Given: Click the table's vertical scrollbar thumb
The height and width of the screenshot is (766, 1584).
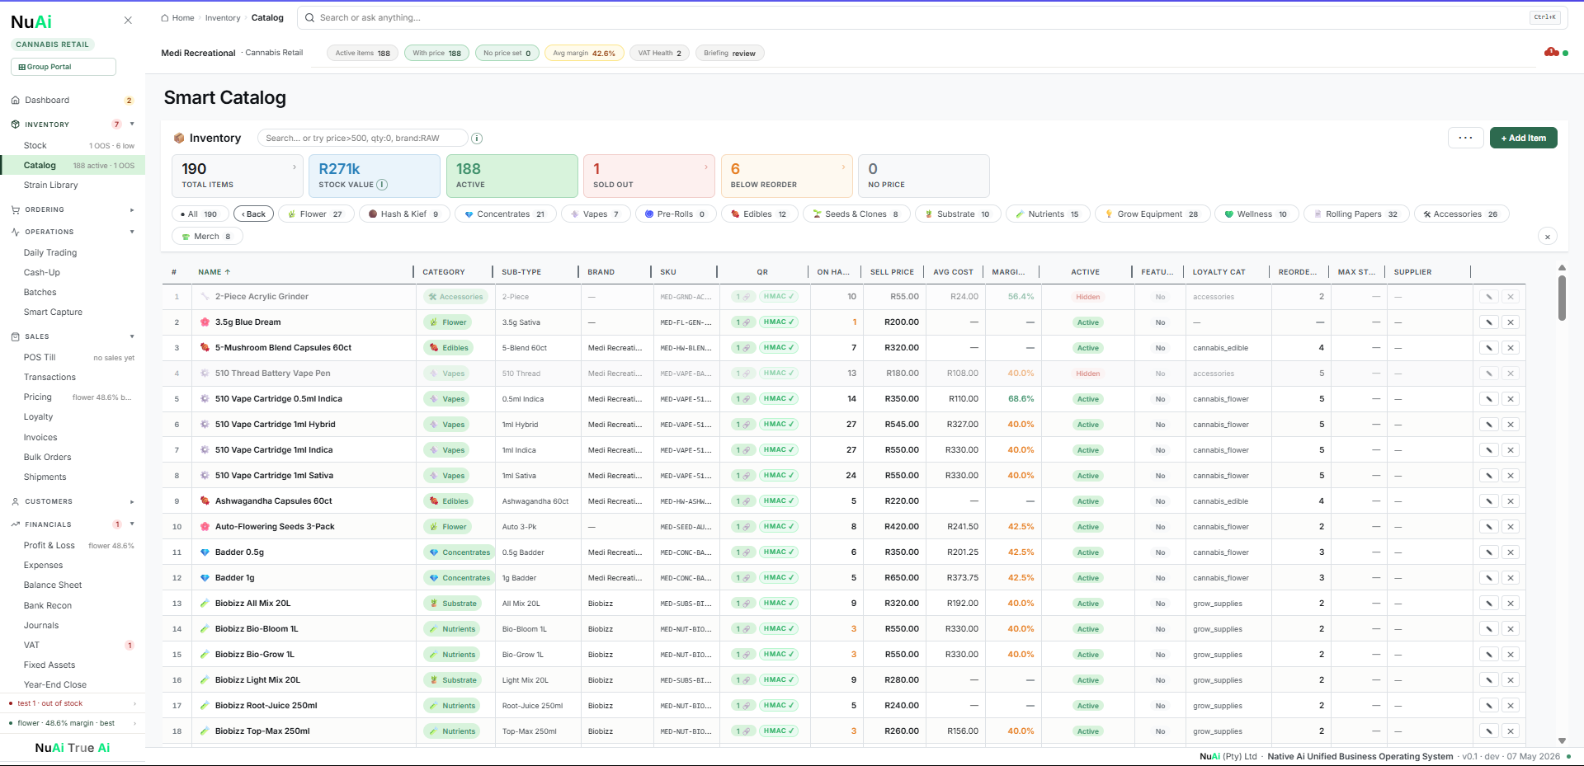Looking at the screenshot, I should click(1562, 298).
